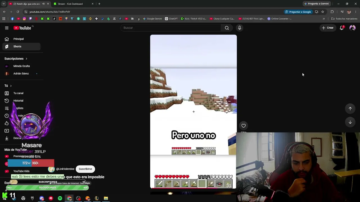Bookmark this page with the star
This screenshot has height=202, width=360.
[323, 12]
